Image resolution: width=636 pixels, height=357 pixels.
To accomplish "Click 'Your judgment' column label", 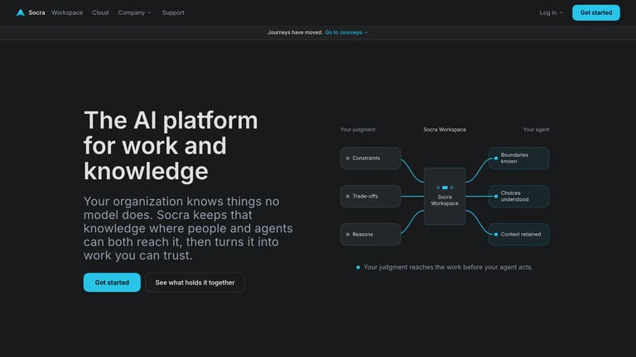I will (358, 130).
